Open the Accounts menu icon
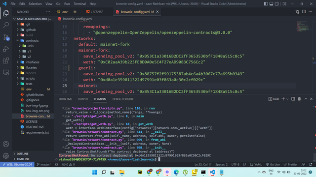Screen dimensions: 316x177 (x=6, y=144)
